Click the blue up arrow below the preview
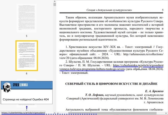This screenshot has height=115, width=168. click(27, 107)
